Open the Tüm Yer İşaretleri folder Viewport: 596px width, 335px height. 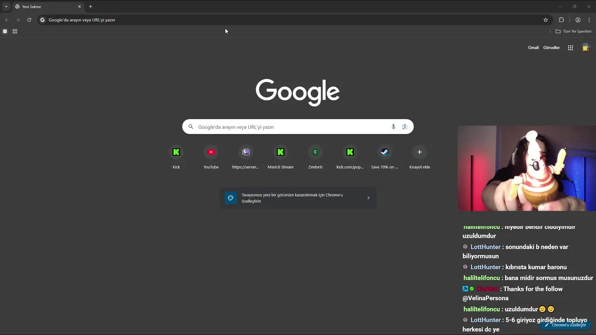[x=574, y=31]
